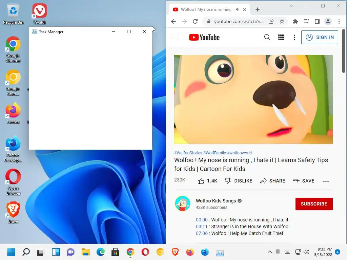Open the Wolfoo Kids Songs channel name
Viewport: 347px width, 260px height.
tap(216, 201)
